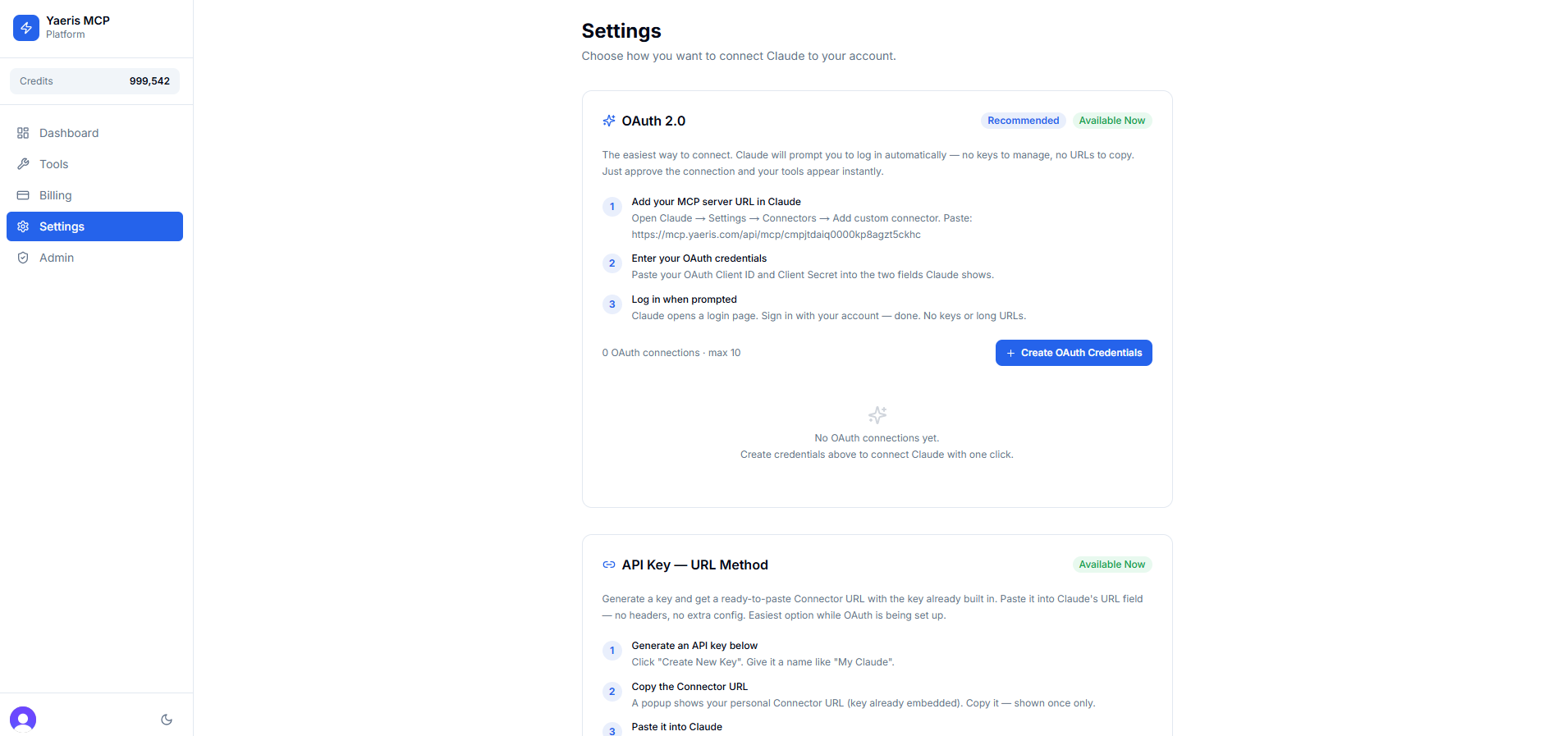This screenshot has height=736, width=1553.
Task: Click the Recommended badge
Action: pyautogui.click(x=1023, y=121)
